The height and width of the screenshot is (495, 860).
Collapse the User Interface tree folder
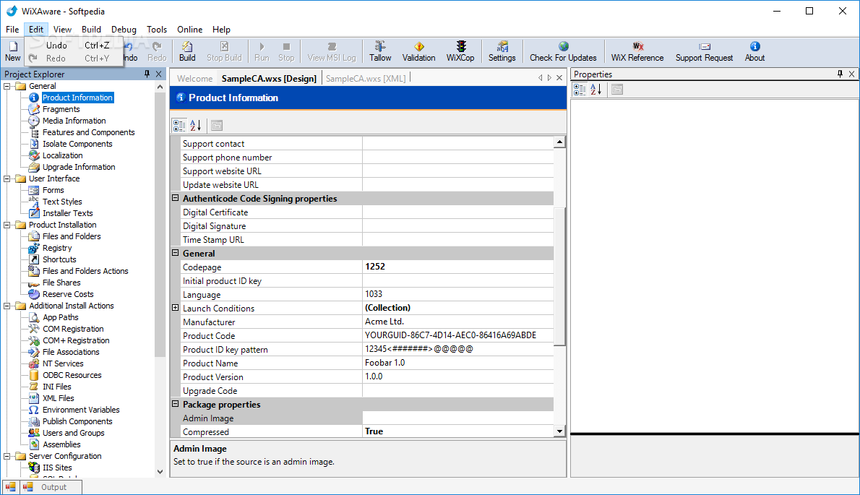point(7,178)
